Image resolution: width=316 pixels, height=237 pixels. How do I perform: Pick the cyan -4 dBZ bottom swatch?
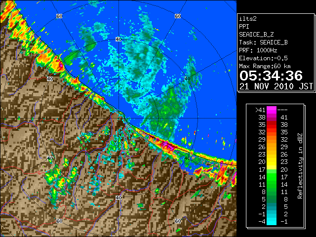click(x=272, y=222)
